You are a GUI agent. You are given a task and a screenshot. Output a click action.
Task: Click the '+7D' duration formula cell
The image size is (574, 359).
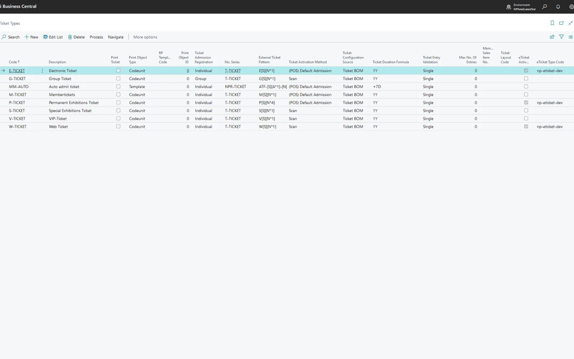377,87
